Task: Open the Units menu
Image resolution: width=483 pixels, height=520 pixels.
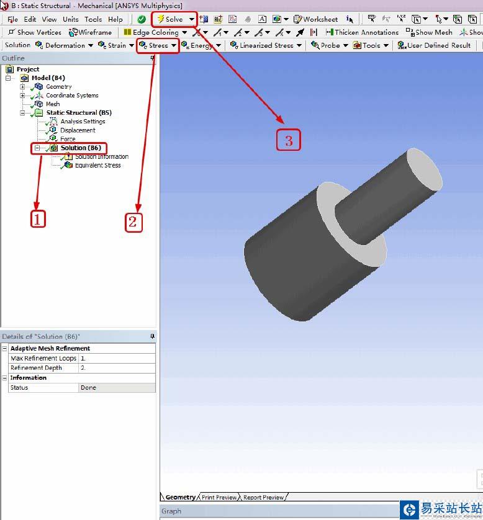Action: 71,19
